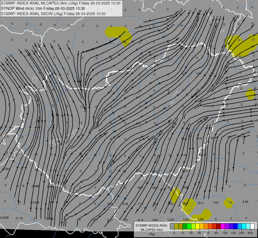Screen dimensions: 258x238
Task: Click the 0.498 grid value on map
Action: [35, 186]
